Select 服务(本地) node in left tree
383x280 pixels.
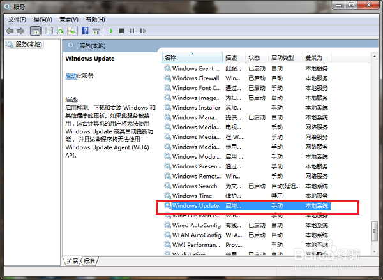24,44
